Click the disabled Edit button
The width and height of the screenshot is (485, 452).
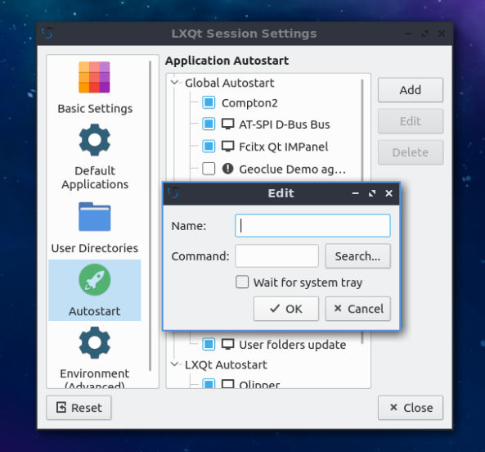[411, 121]
